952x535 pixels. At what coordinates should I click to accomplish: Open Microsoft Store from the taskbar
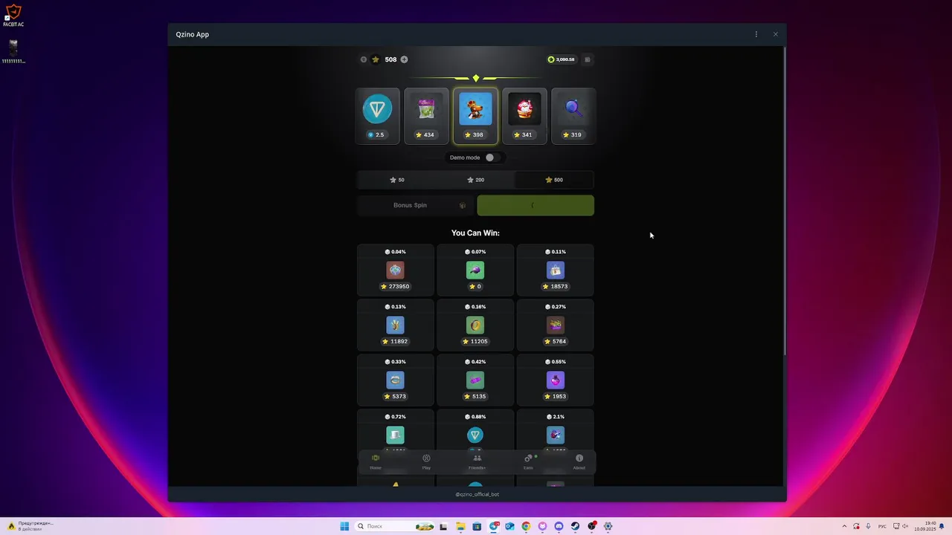tap(477, 526)
